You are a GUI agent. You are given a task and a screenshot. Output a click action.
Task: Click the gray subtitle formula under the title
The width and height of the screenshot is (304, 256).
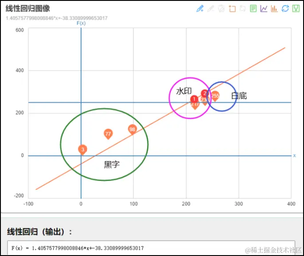[x=57, y=18]
